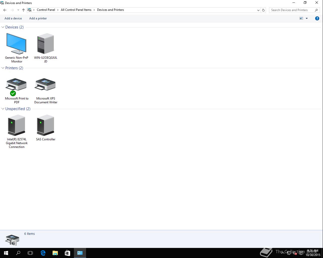The height and width of the screenshot is (258, 323).
Task: Select the Microsoft XPS Document Writer printer icon
Action: 45,85
